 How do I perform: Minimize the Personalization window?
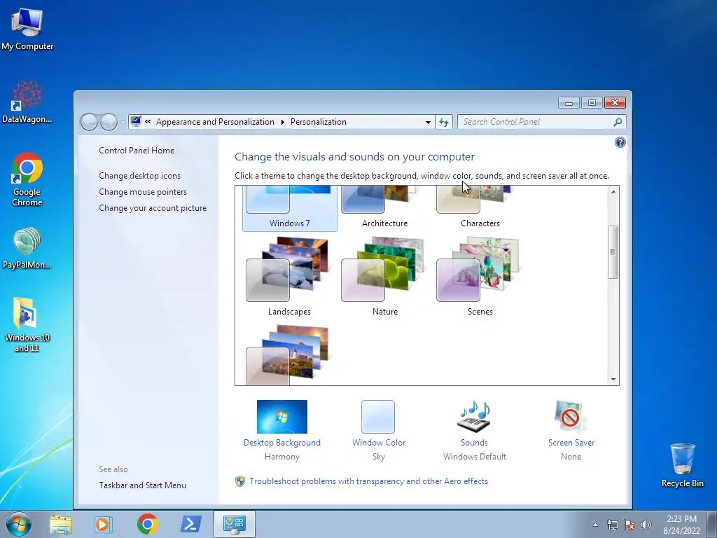tap(569, 103)
